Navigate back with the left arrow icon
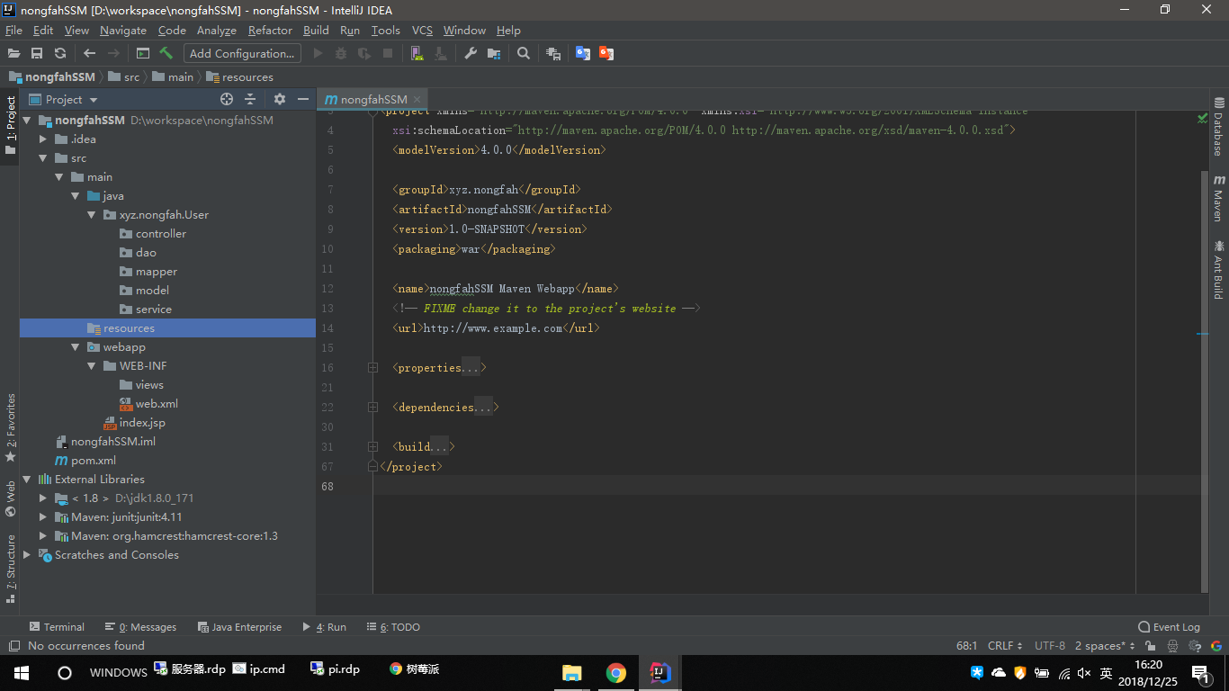The height and width of the screenshot is (691, 1229). pos(89,53)
